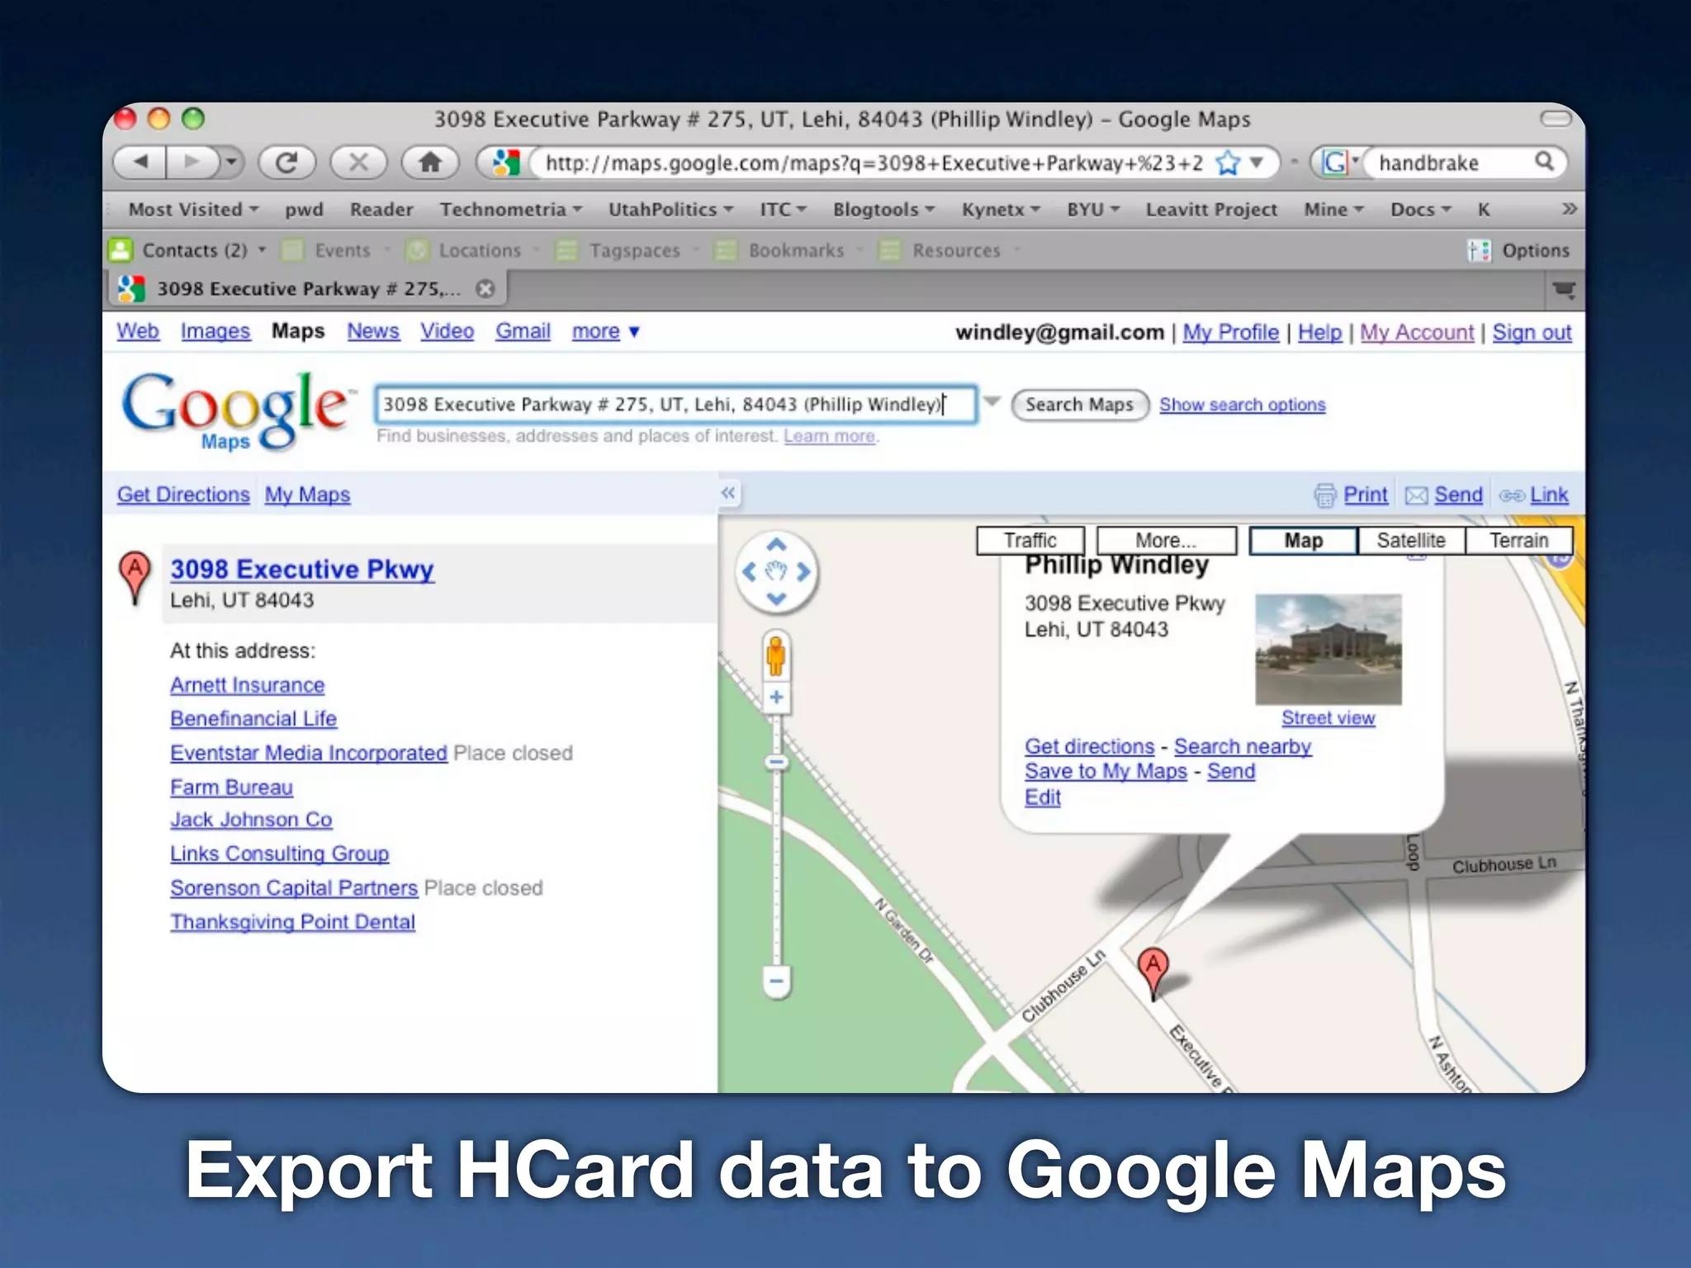1691x1268 pixels.
Task: Get a link to this map
Action: click(x=1534, y=494)
